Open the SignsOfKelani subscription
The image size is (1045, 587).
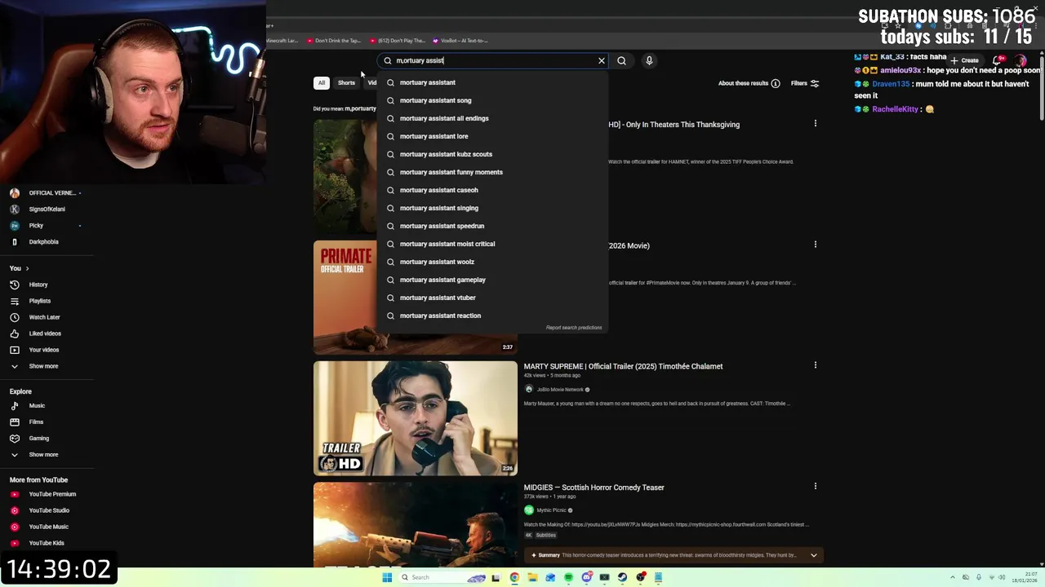[47, 210]
